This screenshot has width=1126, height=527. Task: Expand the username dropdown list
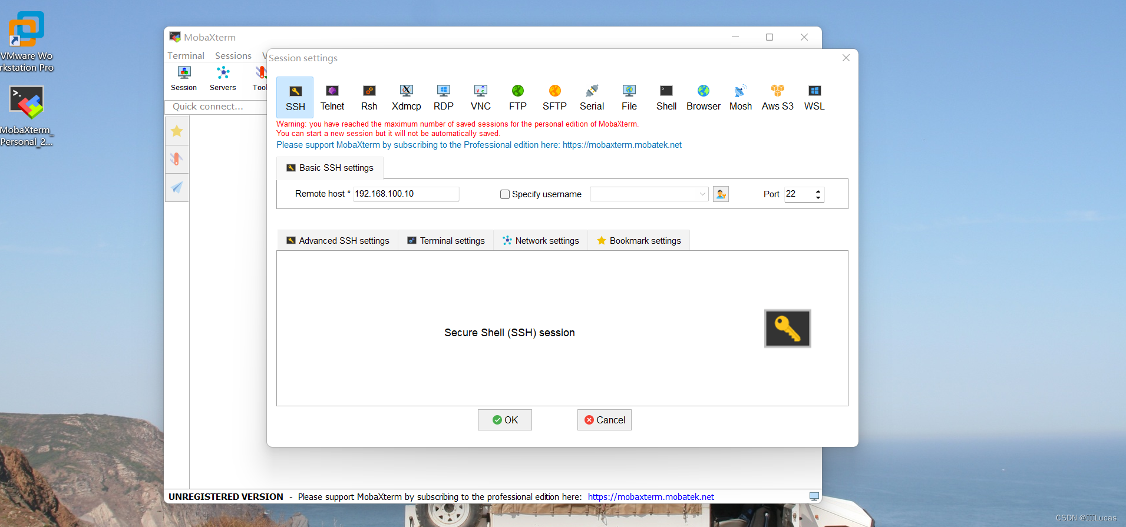702,194
